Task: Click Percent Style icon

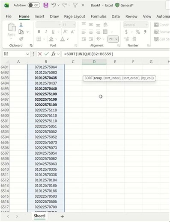Action: [x=138, y=32]
